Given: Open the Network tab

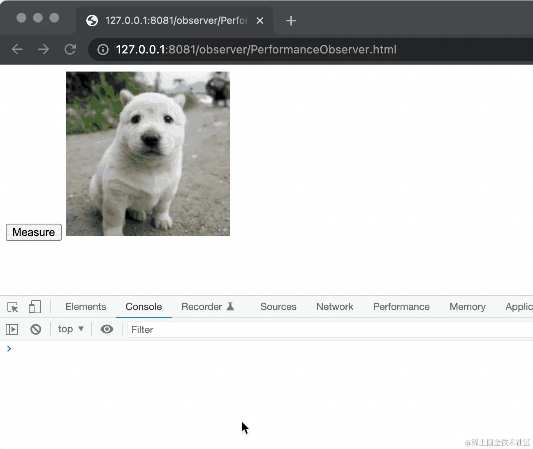Looking at the screenshot, I should 335,307.
